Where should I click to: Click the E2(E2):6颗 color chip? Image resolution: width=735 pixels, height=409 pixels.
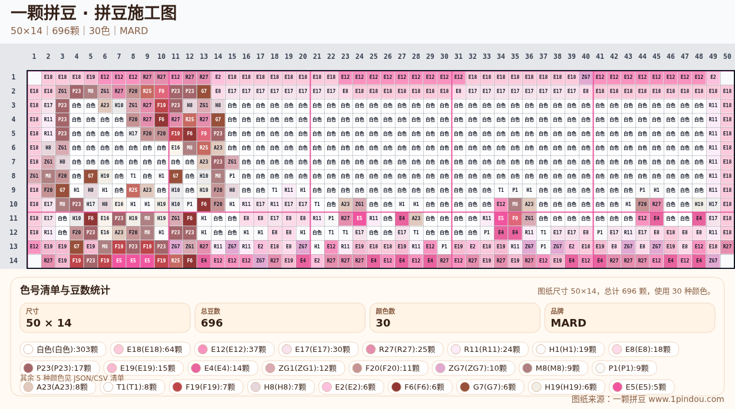tap(351, 387)
